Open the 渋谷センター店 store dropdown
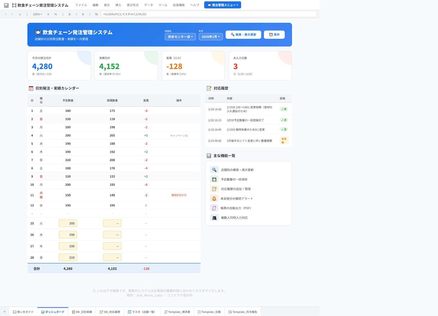The height and width of the screenshot is (316, 438). pos(180,37)
